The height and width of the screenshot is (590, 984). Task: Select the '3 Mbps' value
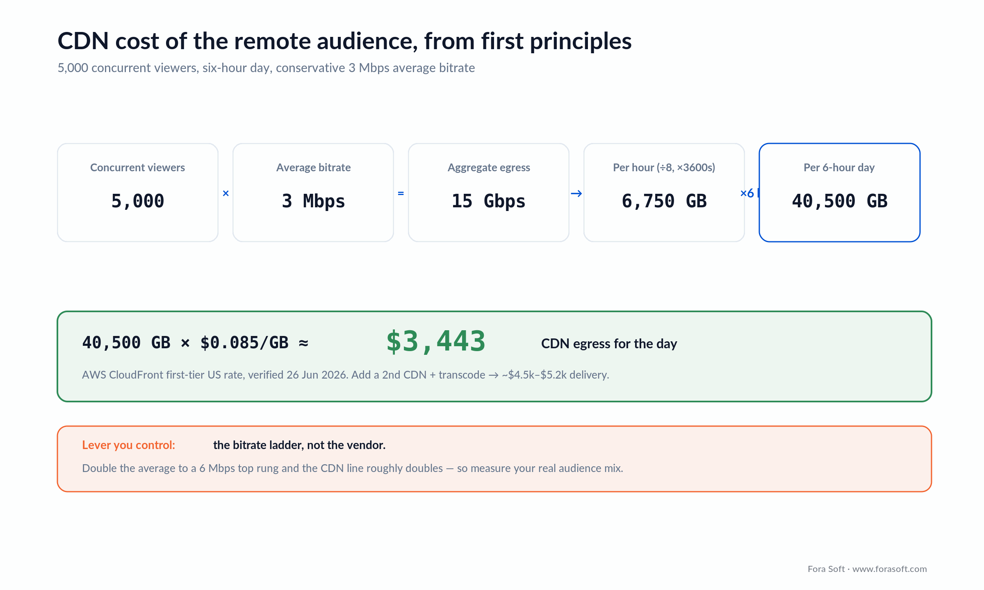[x=313, y=201]
